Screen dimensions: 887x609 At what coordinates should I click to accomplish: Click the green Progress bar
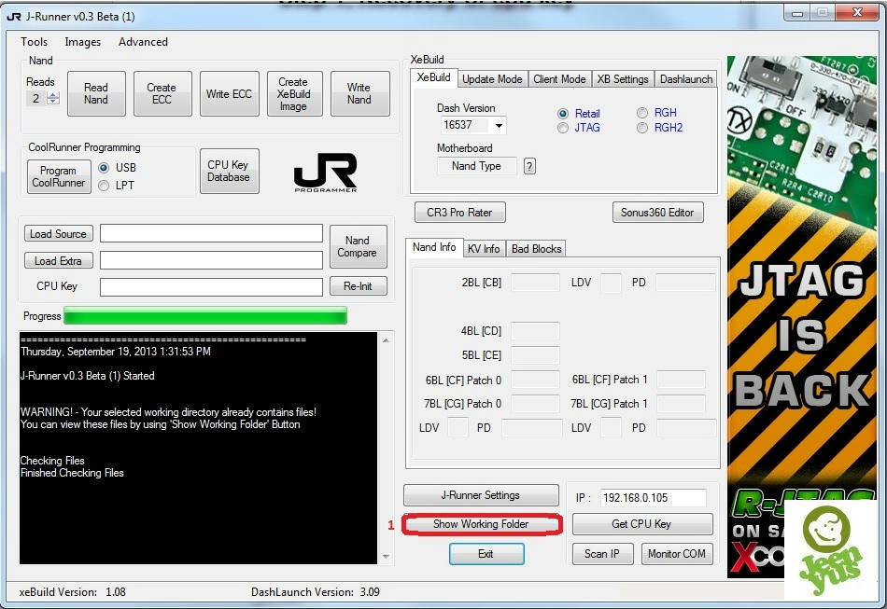tap(204, 316)
